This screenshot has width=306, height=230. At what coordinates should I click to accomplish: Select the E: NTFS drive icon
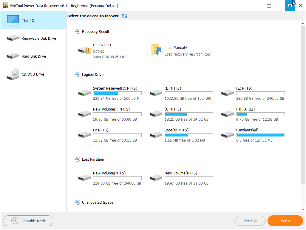pos(228,93)
